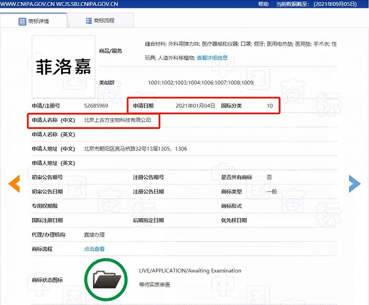Screen dimensions: 369x305
Task: Click the WWW.CNIPA.GOV.CN header text
Action: [27, 4]
